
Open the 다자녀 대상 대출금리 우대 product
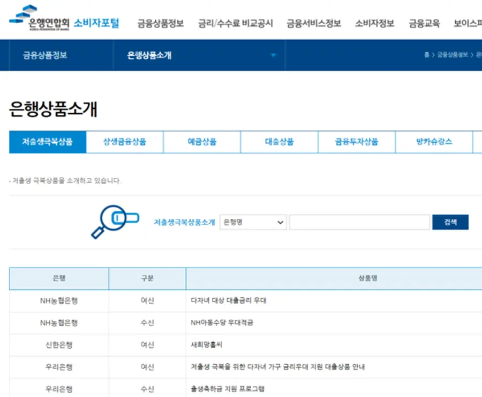pos(228,300)
